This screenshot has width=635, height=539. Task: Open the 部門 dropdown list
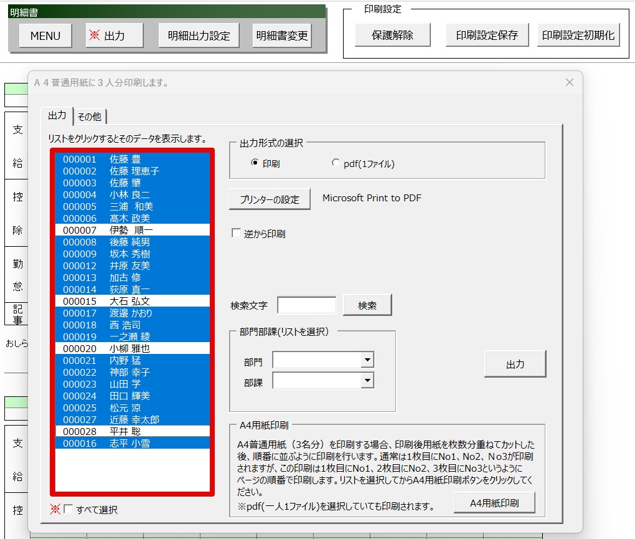click(367, 360)
